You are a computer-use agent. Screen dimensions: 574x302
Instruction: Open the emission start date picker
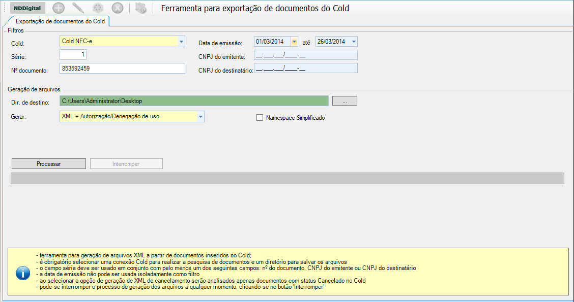coord(294,42)
